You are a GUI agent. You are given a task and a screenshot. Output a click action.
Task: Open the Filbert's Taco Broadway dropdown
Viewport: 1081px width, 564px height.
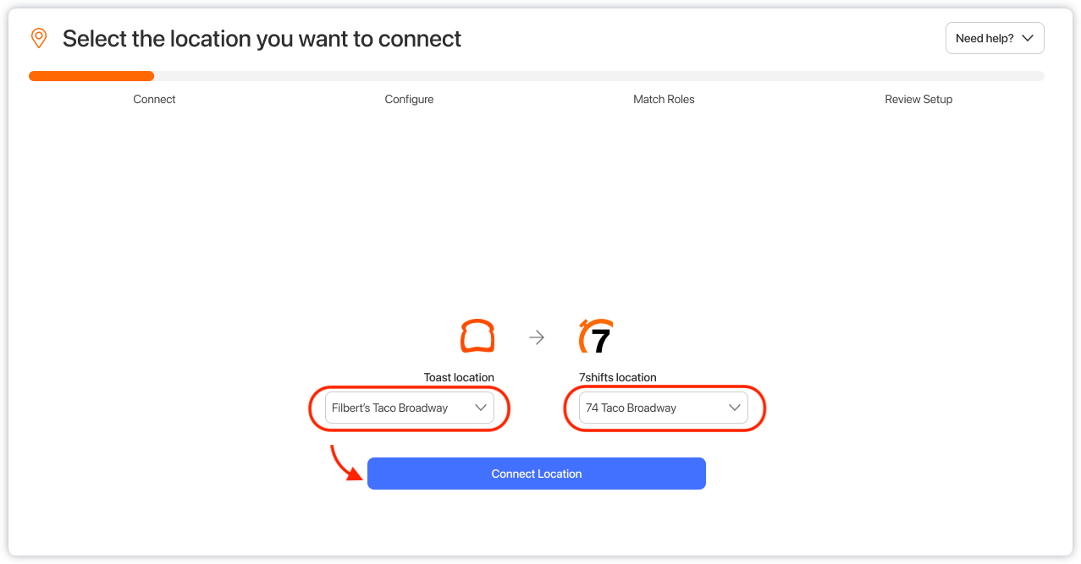click(410, 408)
